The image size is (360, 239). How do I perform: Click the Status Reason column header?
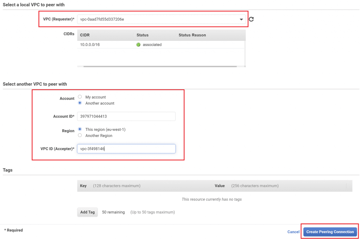tap(192, 35)
